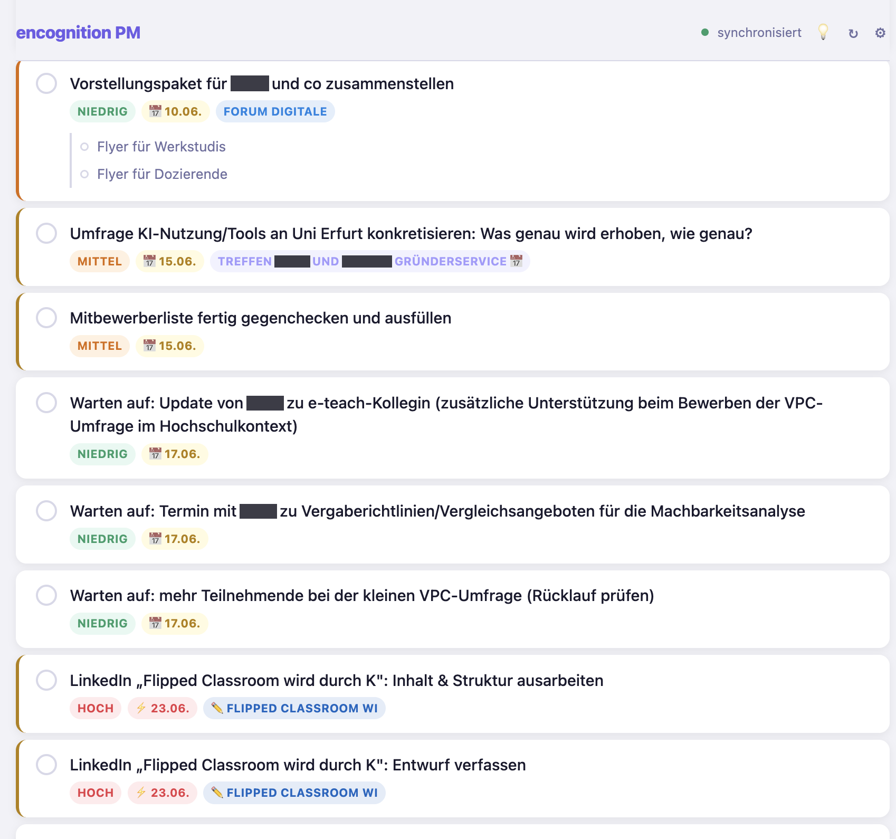Click 23.06. date on 'Entwurf verfassen' task
This screenshot has height=839, width=896.
(x=163, y=793)
